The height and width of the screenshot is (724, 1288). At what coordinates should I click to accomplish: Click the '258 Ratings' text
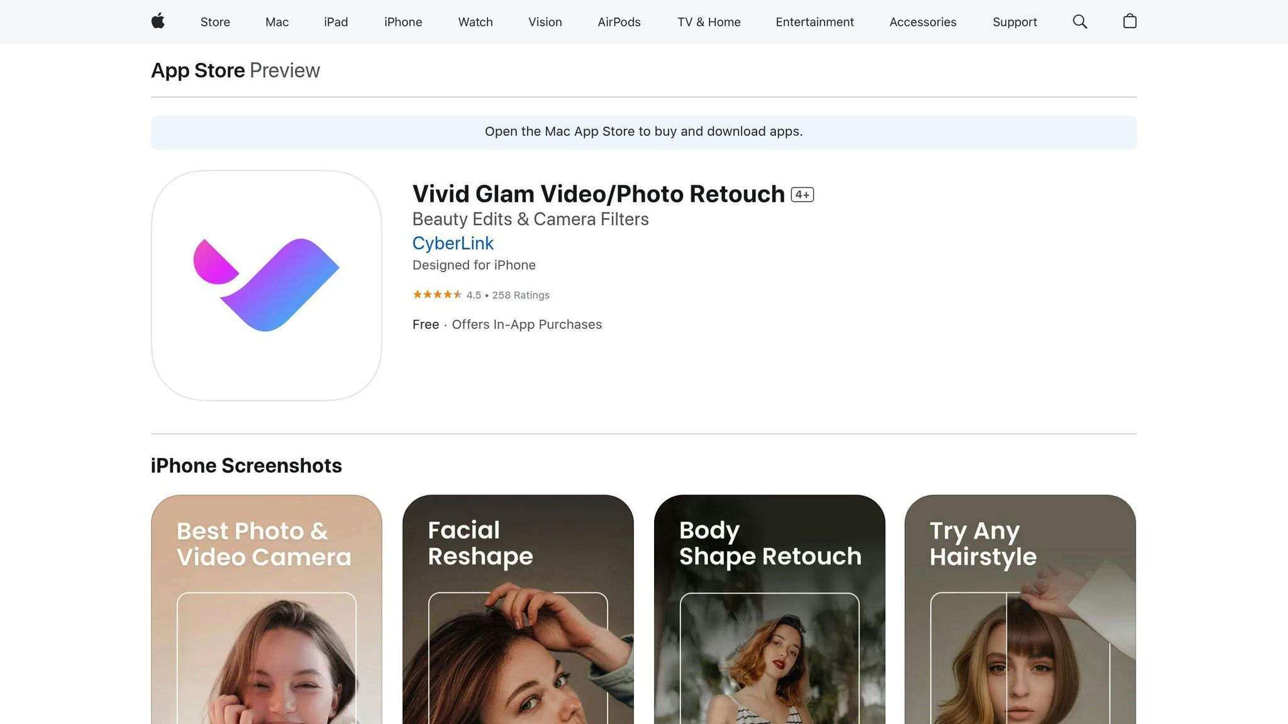(x=521, y=295)
